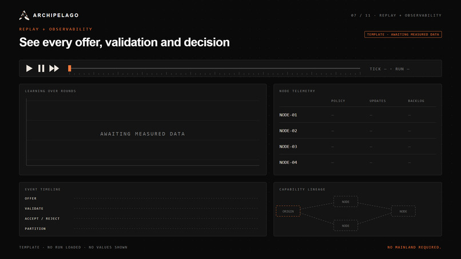The width and height of the screenshot is (461, 259).
Task: Click the TICK — · RUN — readout
Action: [390, 69]
